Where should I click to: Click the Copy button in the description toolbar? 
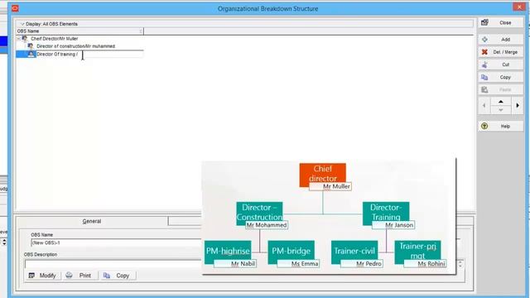[118, 276]
